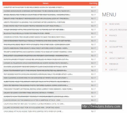Open the Muppet With Autism news link
This screenshot has height=113, width=127.
(x=34, y=7)
